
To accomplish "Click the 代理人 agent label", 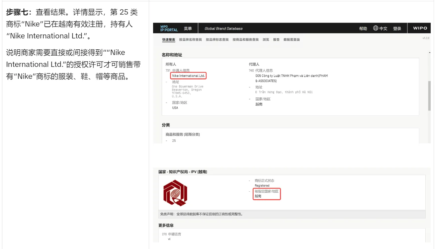I will 254,64.
